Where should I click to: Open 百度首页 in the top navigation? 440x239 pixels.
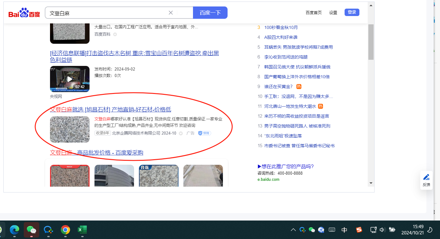(313, 13)
